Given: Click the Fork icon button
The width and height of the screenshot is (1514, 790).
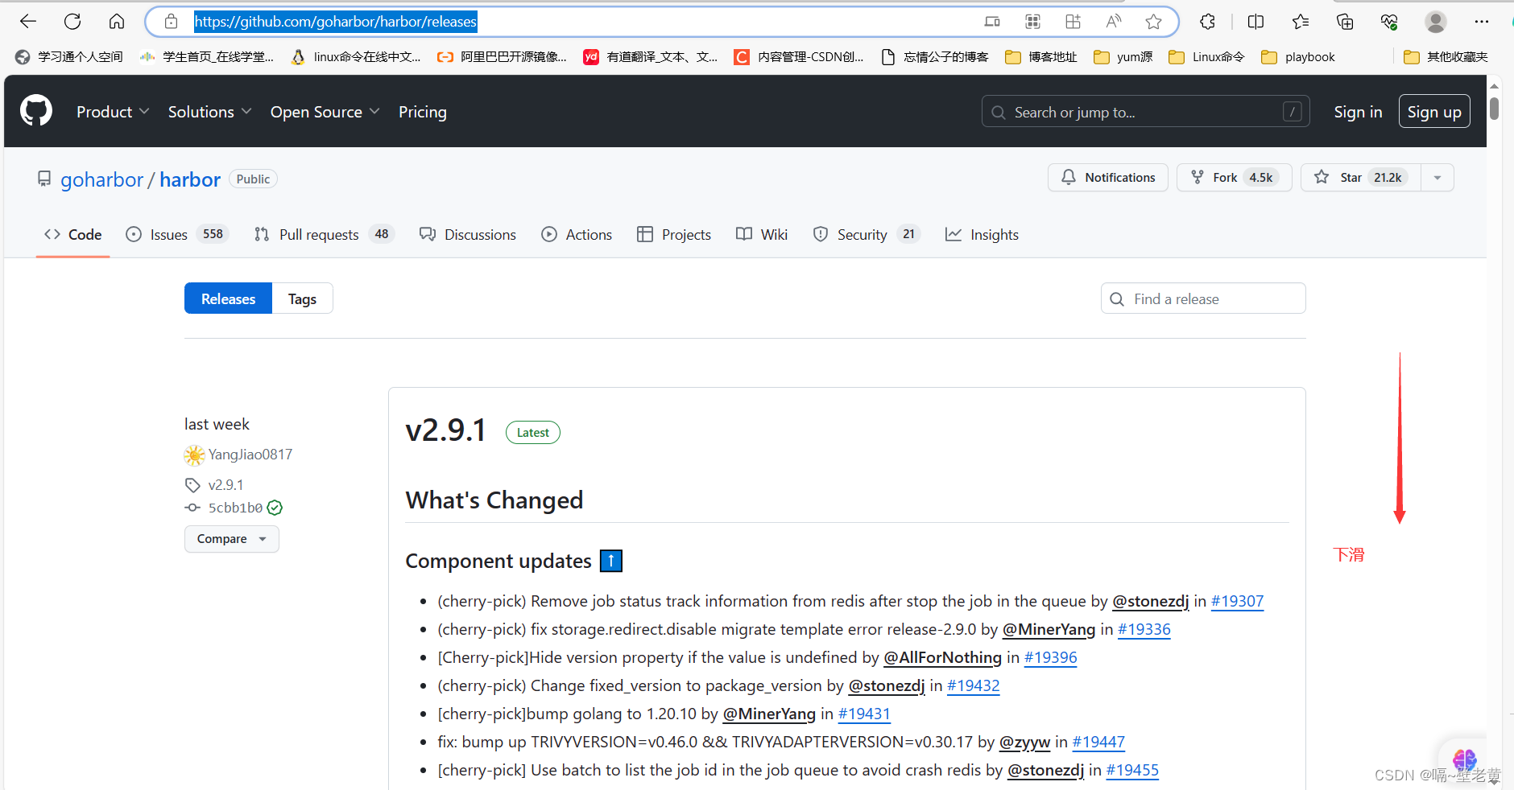Looking at the screenshot, I should click(x=1235, y=177).
